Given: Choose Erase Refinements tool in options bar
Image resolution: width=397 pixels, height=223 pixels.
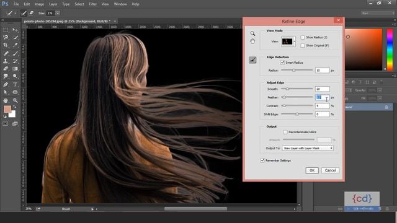Looking at the screenshot, I should 32,13.
